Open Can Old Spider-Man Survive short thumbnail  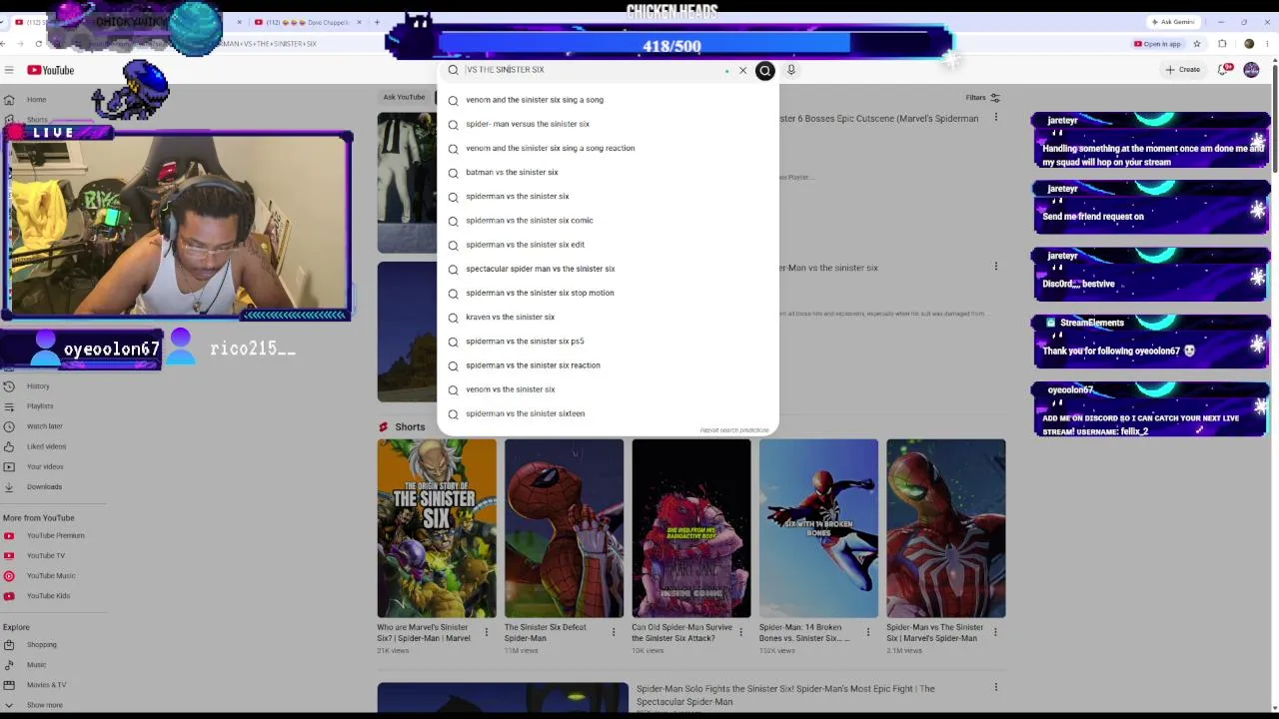tap(691, 528)
